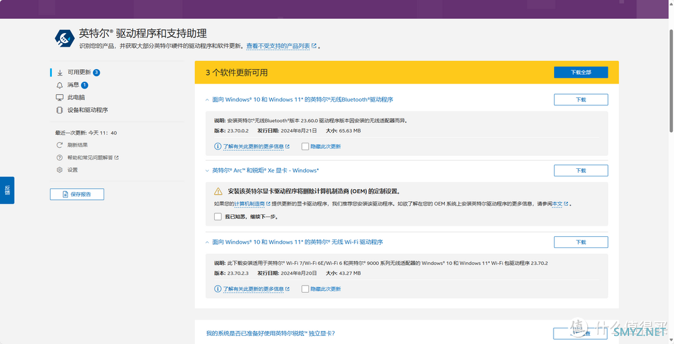Check 隐藏此次更新 for the Bluetooth driver
Viewport: 674px width, 344px height.
(x=305, y=146)
